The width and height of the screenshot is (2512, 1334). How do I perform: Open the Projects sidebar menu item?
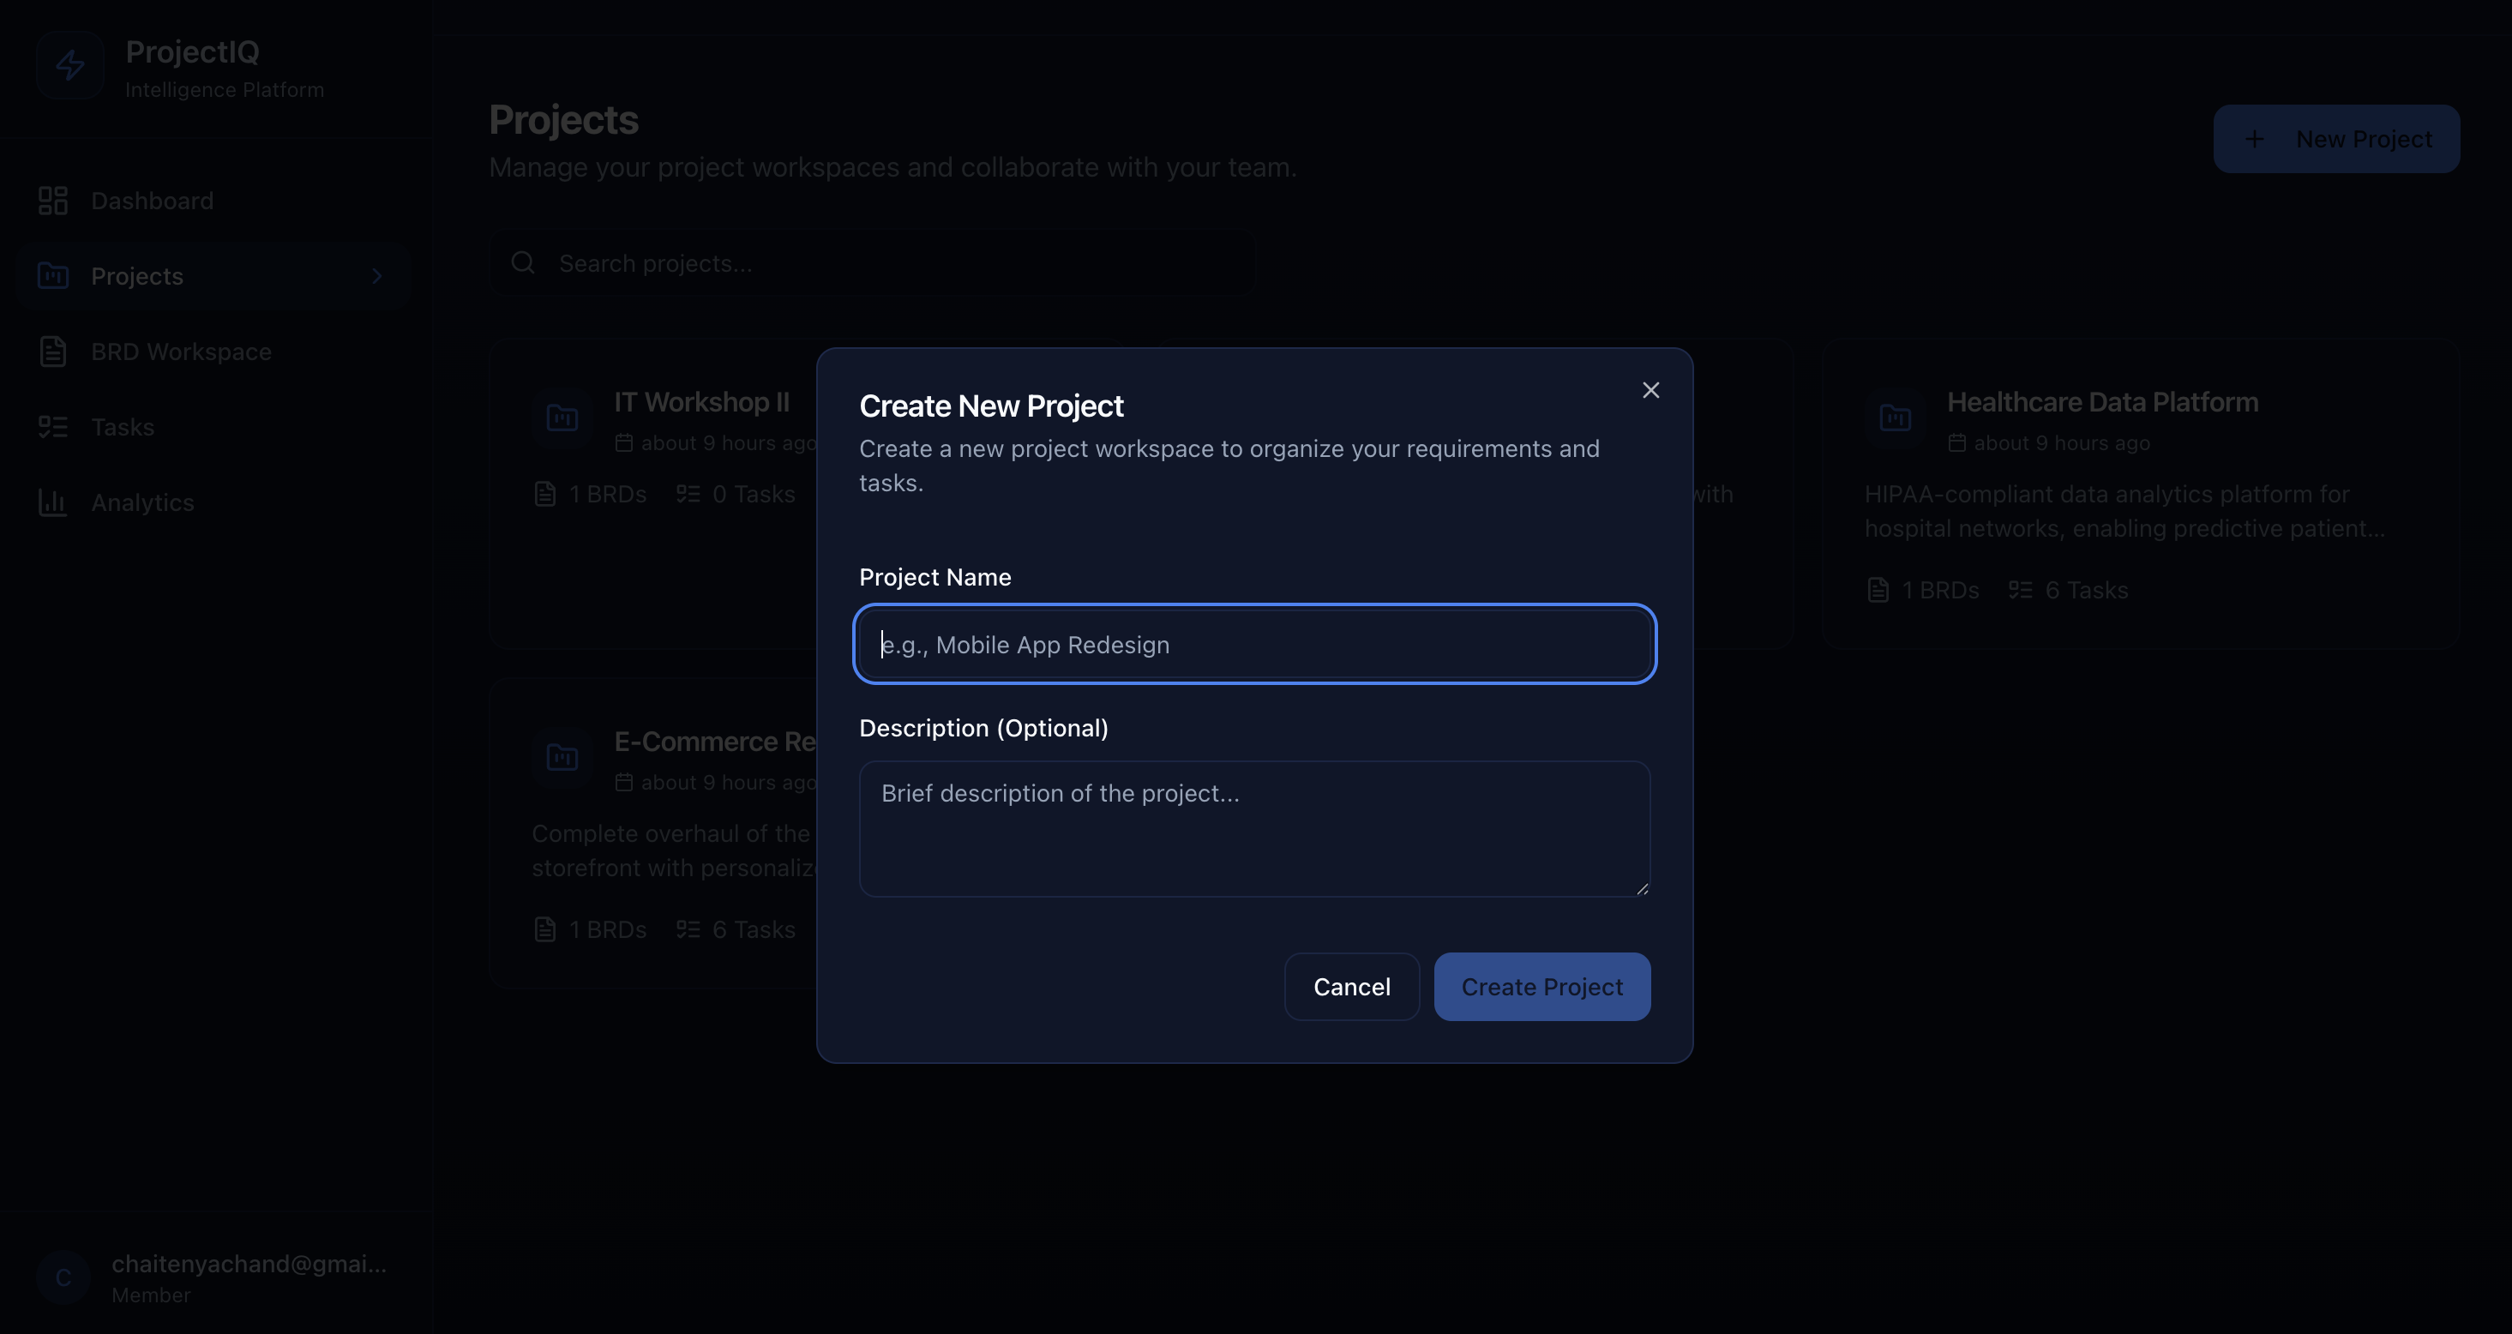136,277
